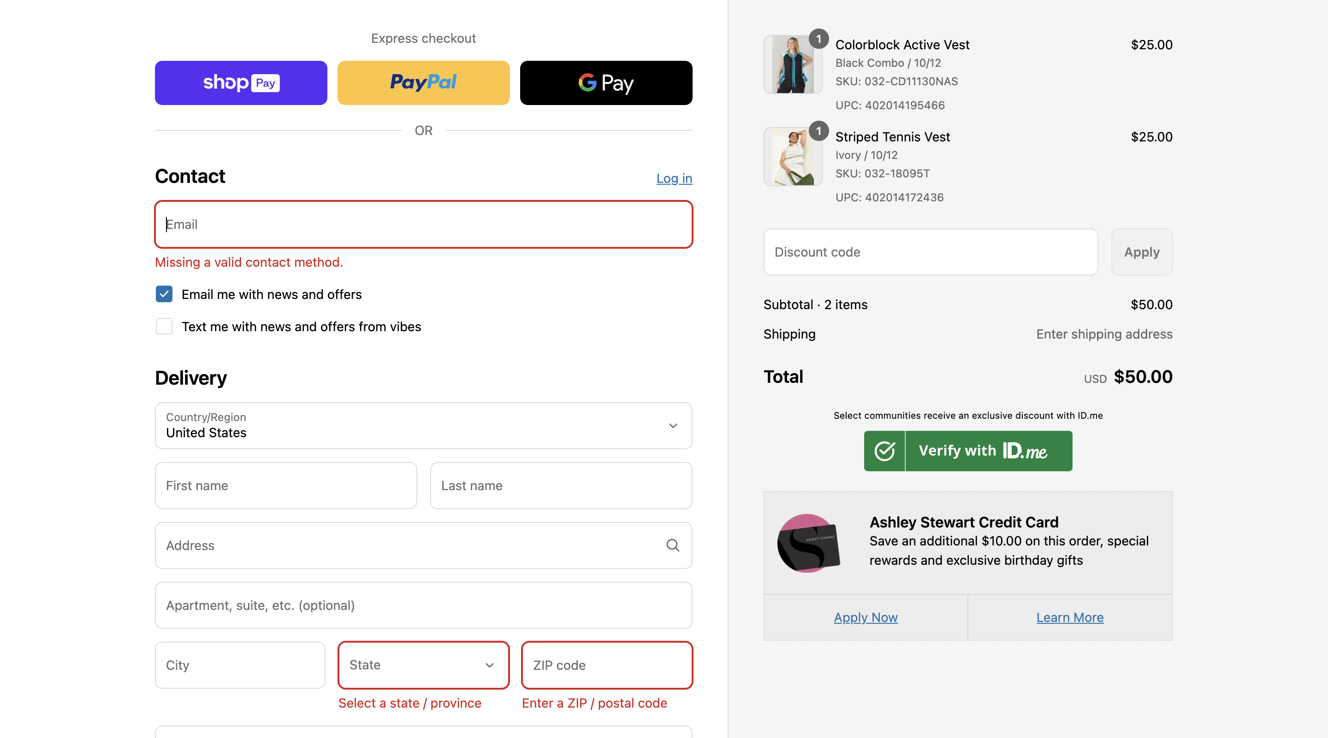Click the $50.00 total amount
Screen dimensions: 1328x738
(x=1143, y=376)
